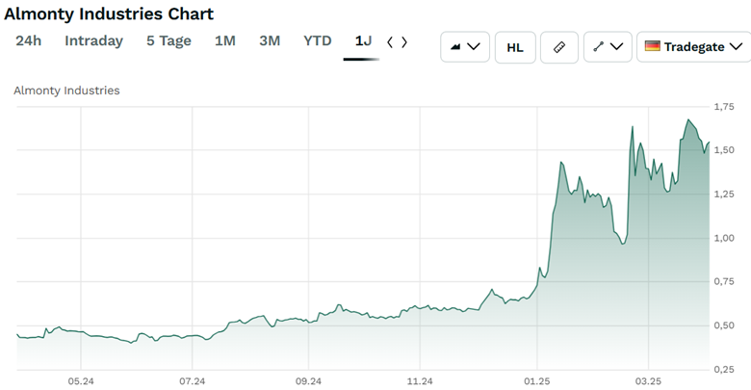The image size is (751, 390).
Task: Click the area chart mountain icon
Action: click(456, 46)
